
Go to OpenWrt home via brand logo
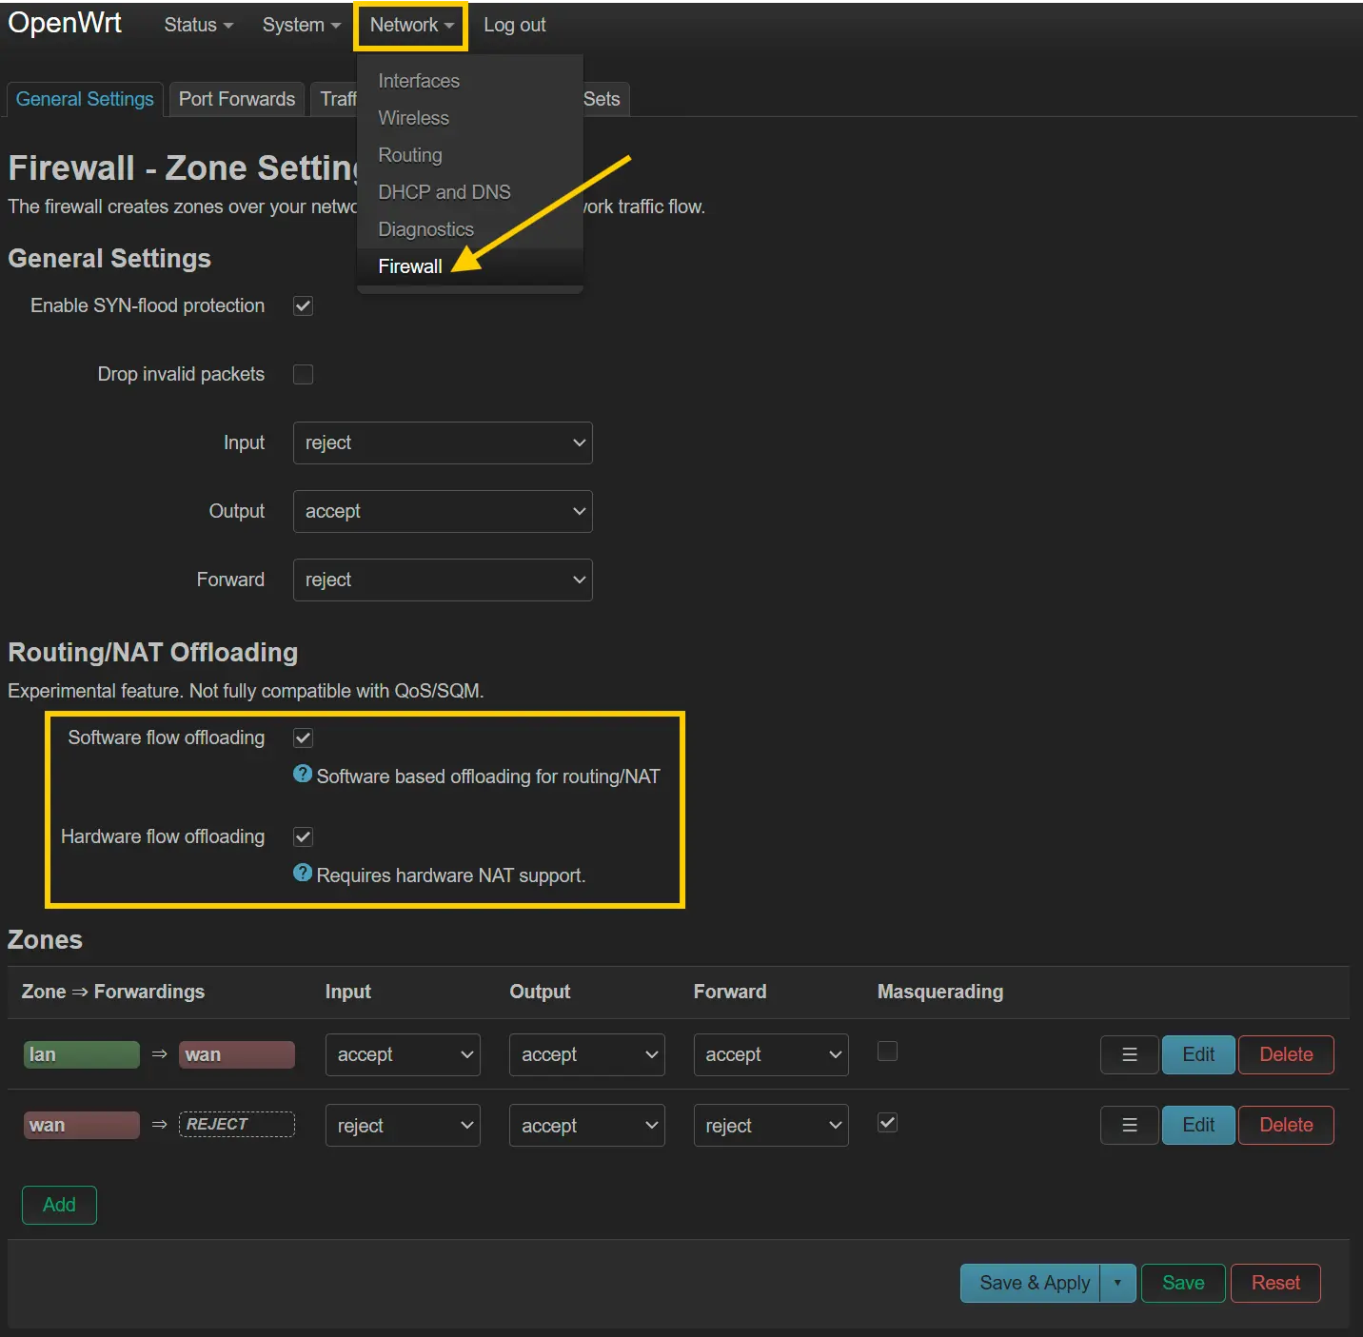[x=65, y=23]
